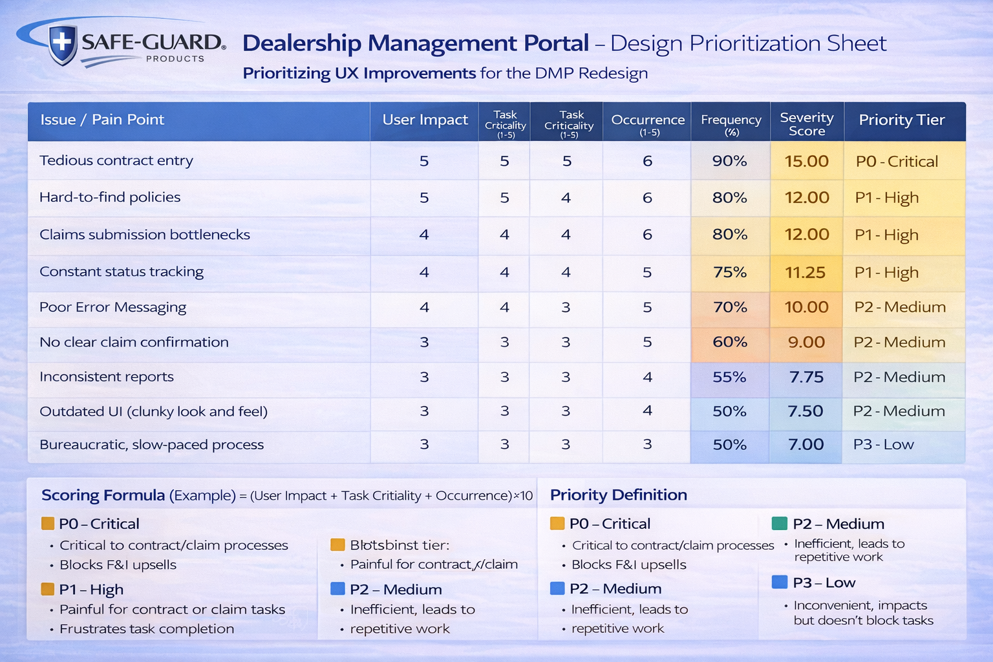Click the User Impact column header

(425, 120)
